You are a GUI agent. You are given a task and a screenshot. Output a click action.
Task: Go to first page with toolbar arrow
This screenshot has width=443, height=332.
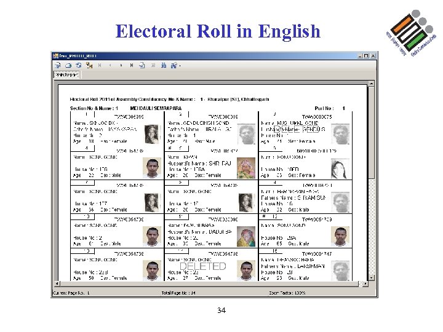point(100,66)
